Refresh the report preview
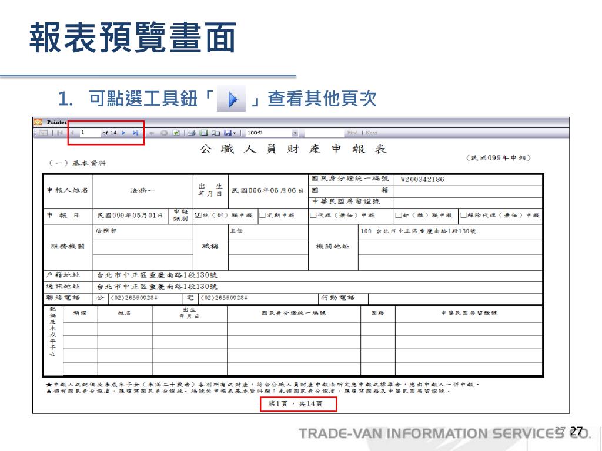The image size is (602, 451). pos(176,133)
